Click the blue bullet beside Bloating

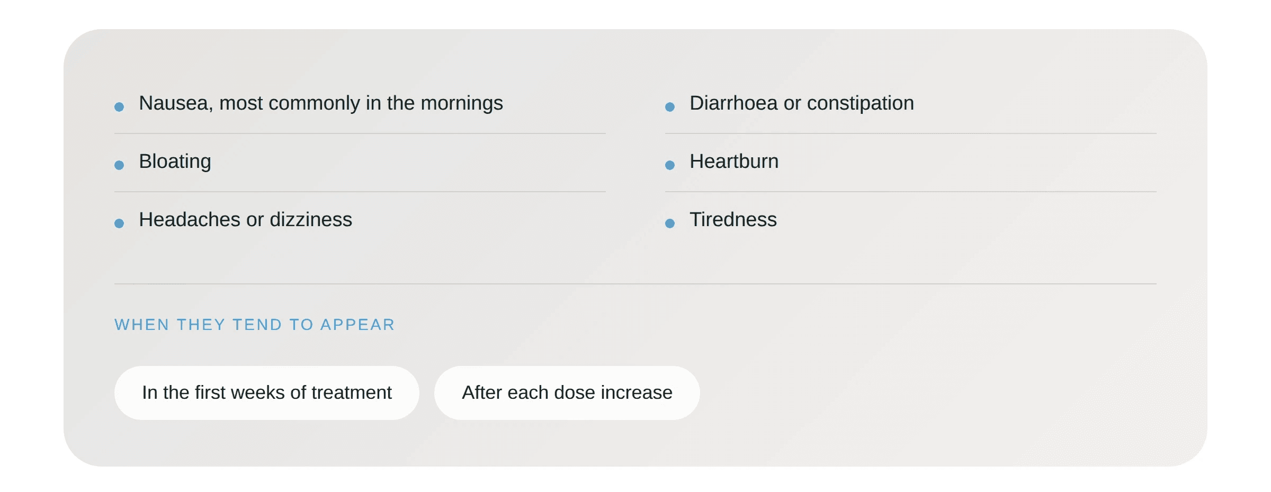point(119,165)
